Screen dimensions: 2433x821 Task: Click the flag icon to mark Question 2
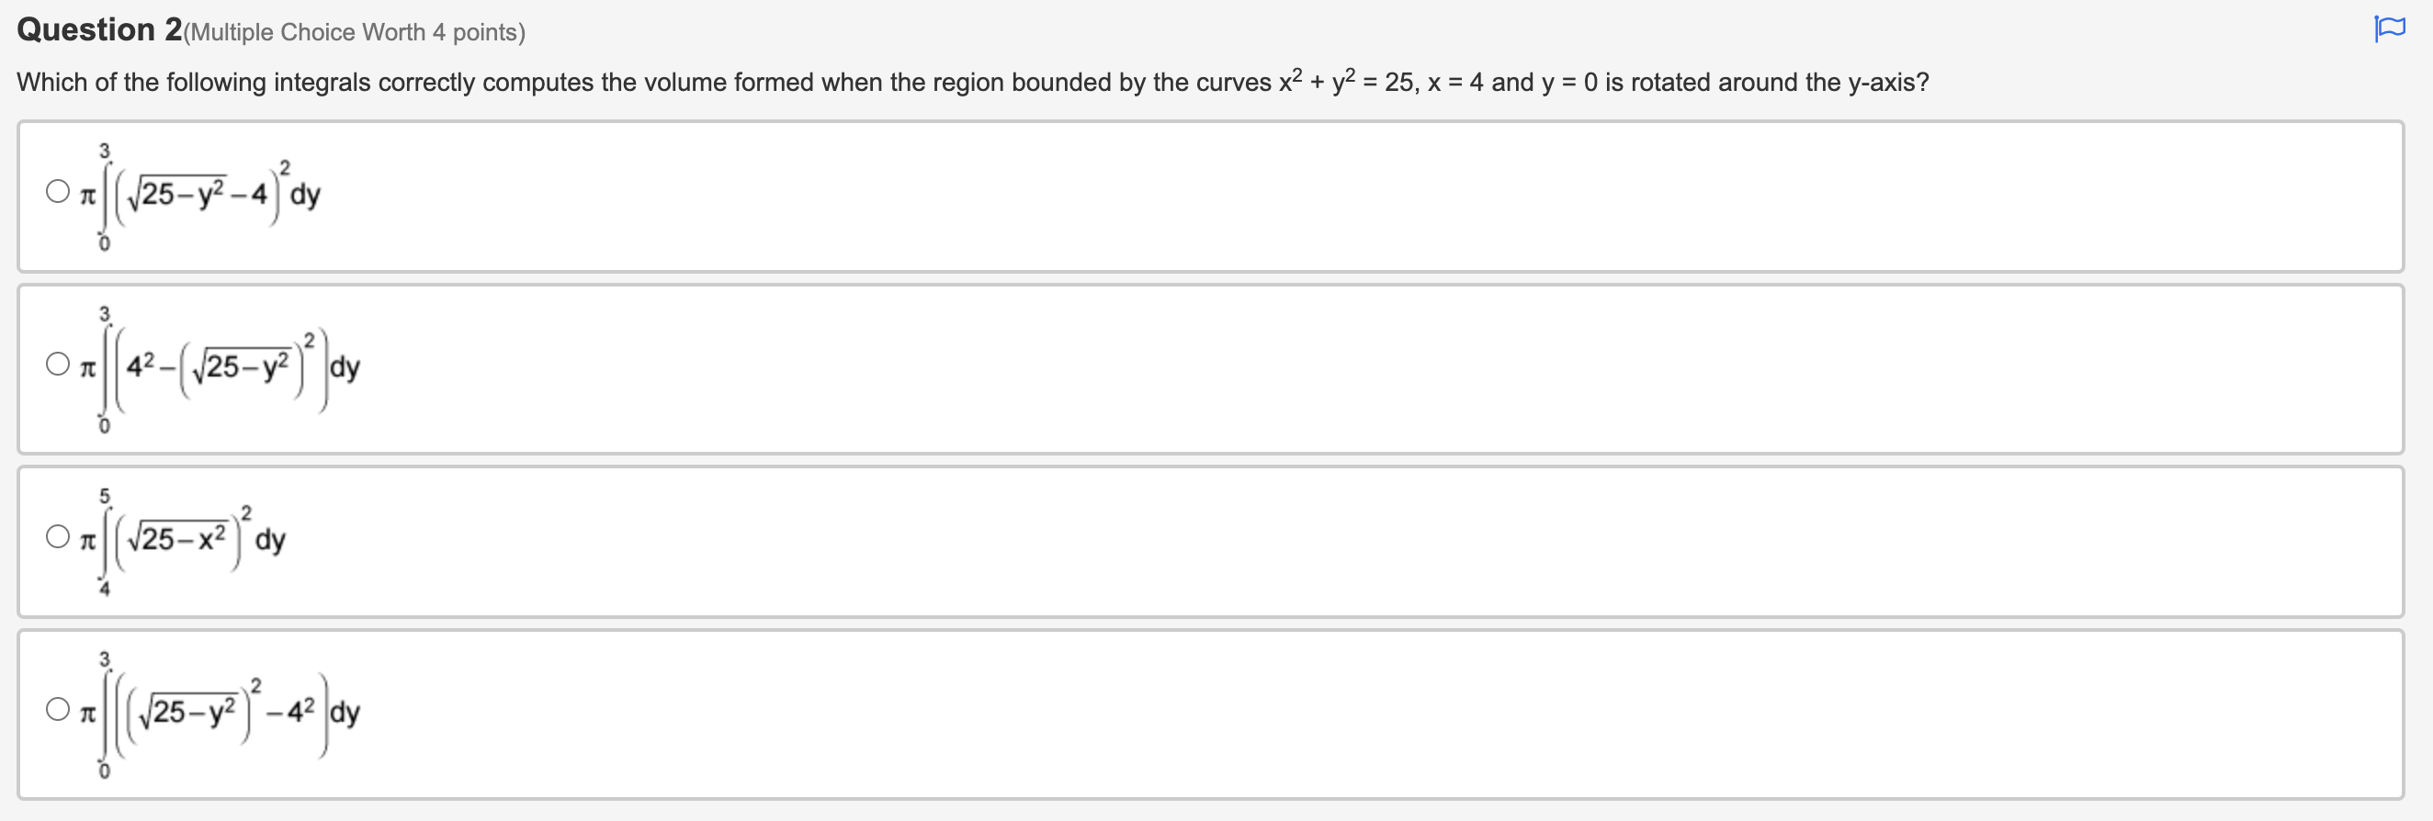(x=2391, y=28)
